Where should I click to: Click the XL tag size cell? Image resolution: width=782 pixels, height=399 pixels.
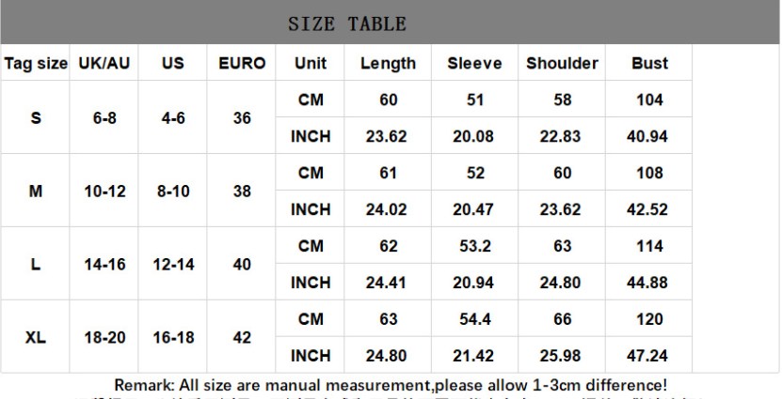[36, 337]
